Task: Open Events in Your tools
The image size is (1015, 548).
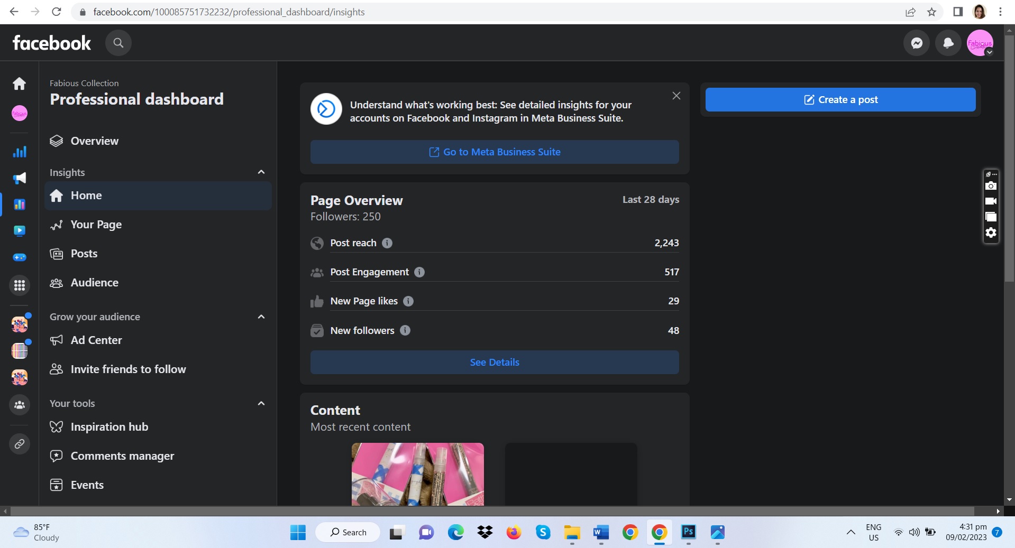Action: click(x=158, y=485)
